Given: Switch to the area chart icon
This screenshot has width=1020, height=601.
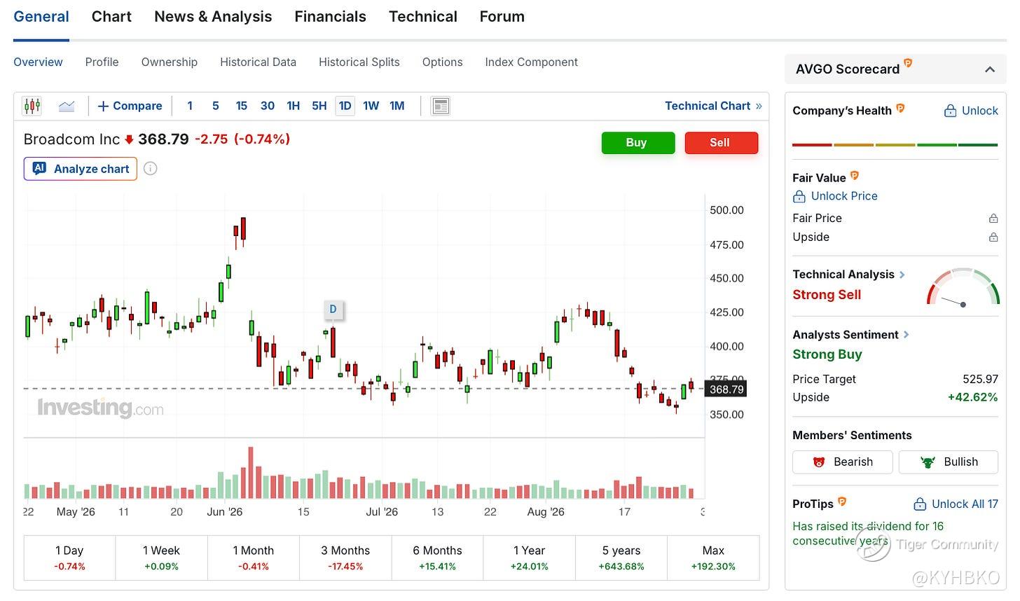Looking at the screenshot, I should (x=67, y=106).
